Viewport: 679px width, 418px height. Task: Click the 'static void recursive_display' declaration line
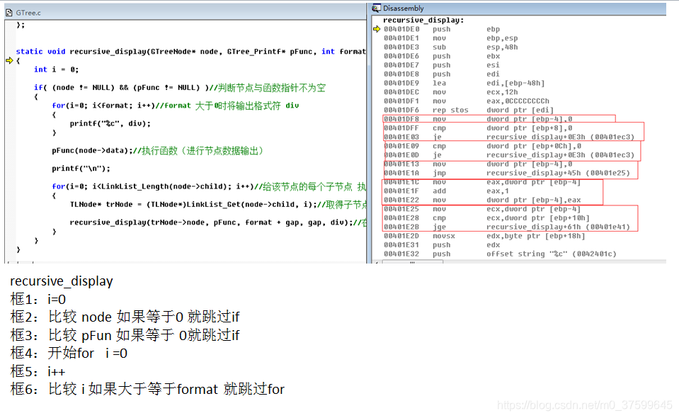tap(191, 52)
